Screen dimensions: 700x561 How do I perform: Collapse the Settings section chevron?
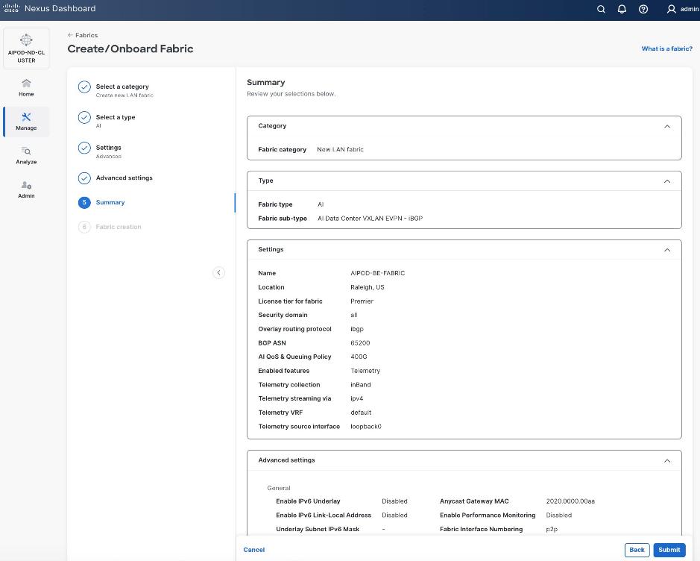[666, 250]
